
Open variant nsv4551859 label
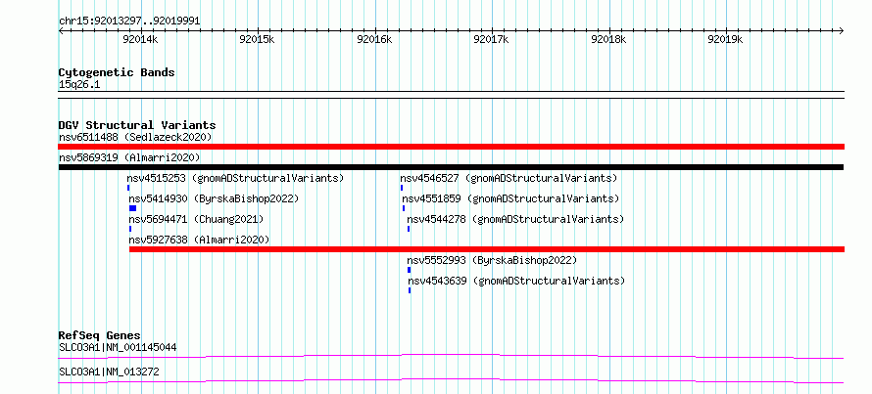[x=510, y=198]
